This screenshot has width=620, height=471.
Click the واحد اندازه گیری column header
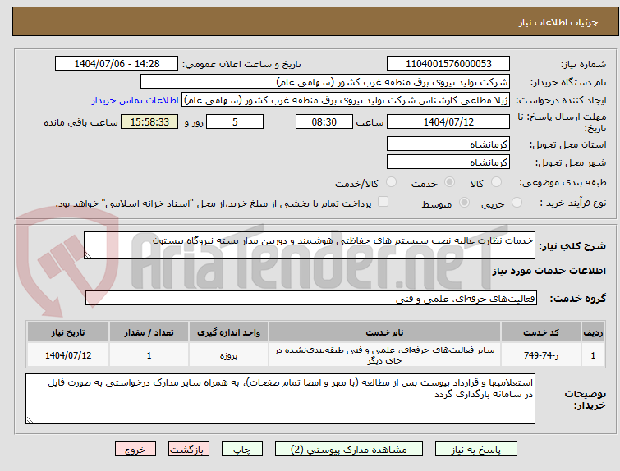click(x=228, y=332)
